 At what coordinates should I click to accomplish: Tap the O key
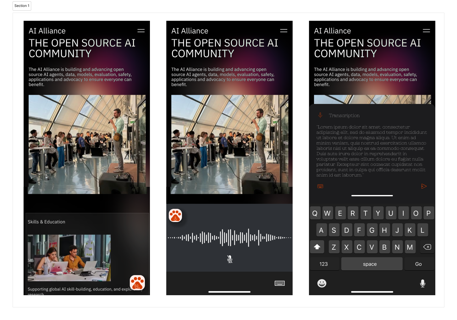(x=416, y=213)
